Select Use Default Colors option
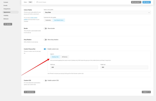 click(x=59, y=20)
